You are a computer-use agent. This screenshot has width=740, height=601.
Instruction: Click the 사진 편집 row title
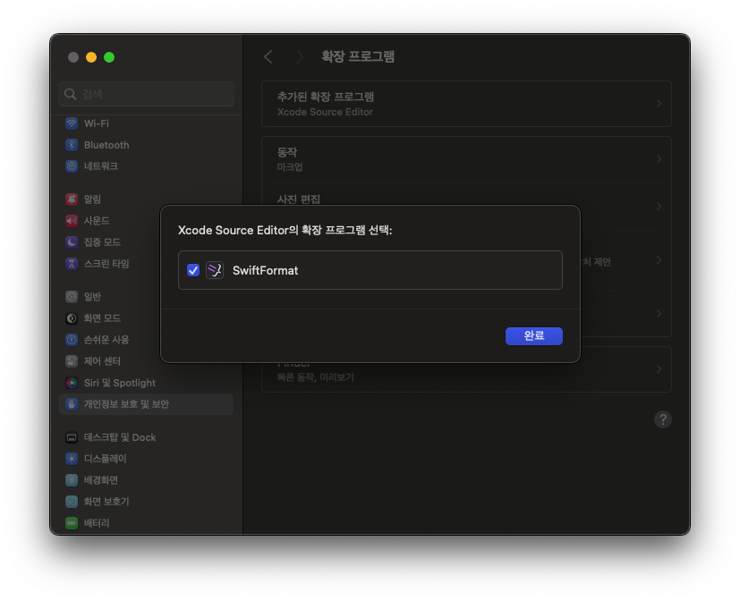click(x=299, y=199)
